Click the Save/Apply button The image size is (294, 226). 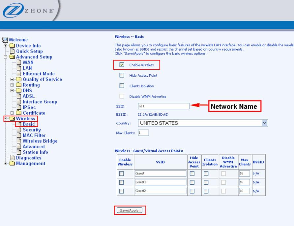click(130, 210)
